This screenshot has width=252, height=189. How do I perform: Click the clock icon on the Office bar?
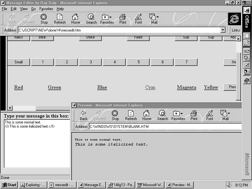247,58
